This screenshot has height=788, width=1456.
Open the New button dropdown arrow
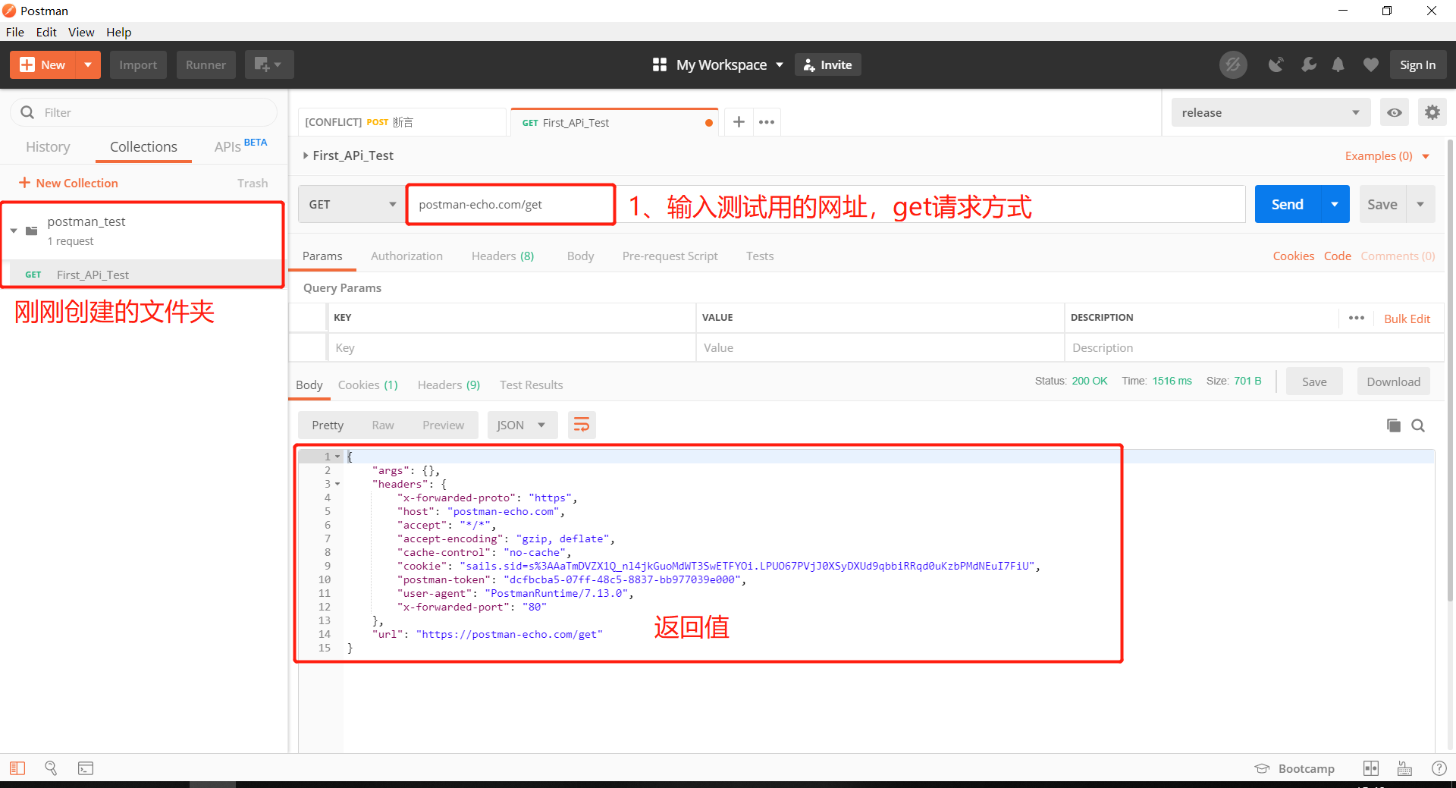tap(88, 65)
